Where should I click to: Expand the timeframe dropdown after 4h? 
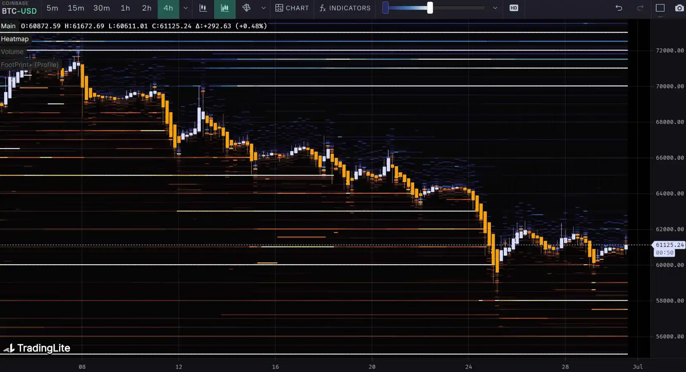(186, 8)
